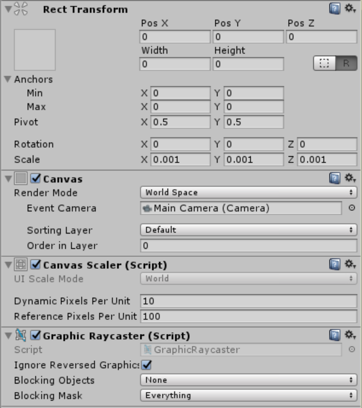The height and width of the screenshot is (408, 362).
Task: Click the Graphic Raycaster script icon
Action: [x=20, y=336]
